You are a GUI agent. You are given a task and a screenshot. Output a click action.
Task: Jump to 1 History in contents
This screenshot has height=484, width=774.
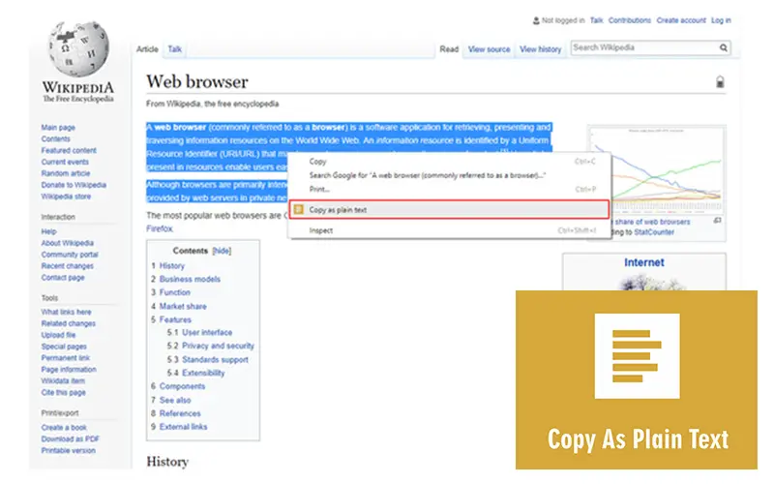click(167, 265)
